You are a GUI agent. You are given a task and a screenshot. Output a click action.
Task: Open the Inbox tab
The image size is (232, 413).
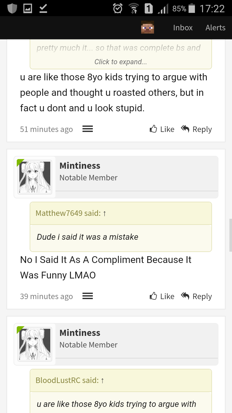coord(183,28)
